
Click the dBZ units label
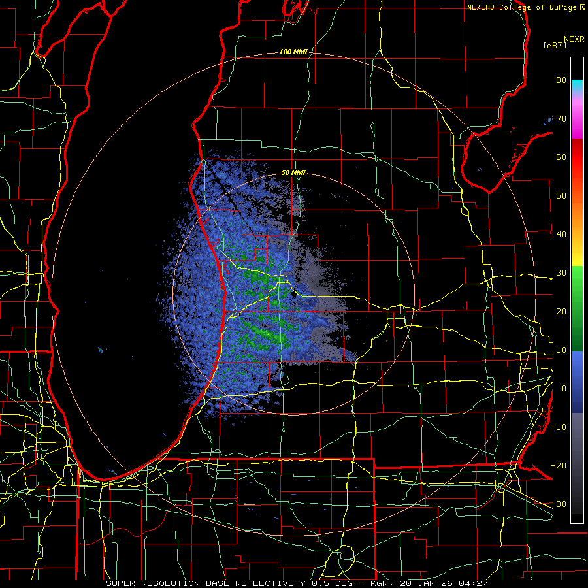point(555,46)
